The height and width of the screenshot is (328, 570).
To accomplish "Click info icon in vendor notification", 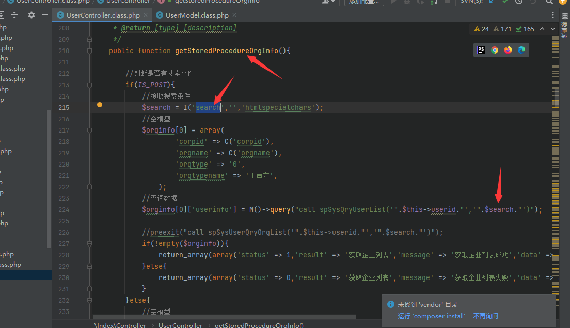I will pyautogui.click(x=391, y=304).
